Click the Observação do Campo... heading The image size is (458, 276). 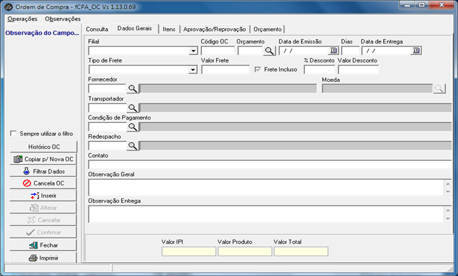tap(42, 33)
